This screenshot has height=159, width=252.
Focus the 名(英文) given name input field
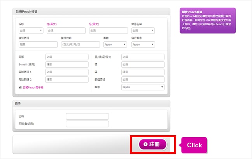coord(108,30)
